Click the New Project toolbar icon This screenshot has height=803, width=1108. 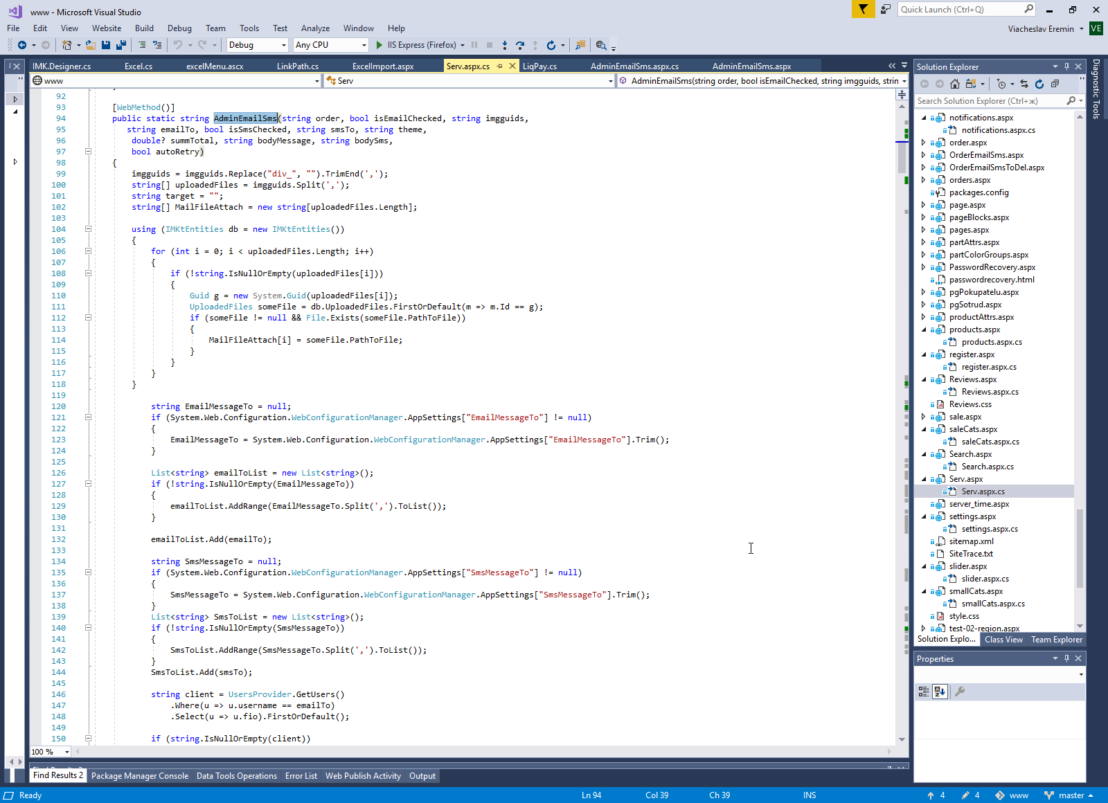pyautogui.click(x=67, y=45)
